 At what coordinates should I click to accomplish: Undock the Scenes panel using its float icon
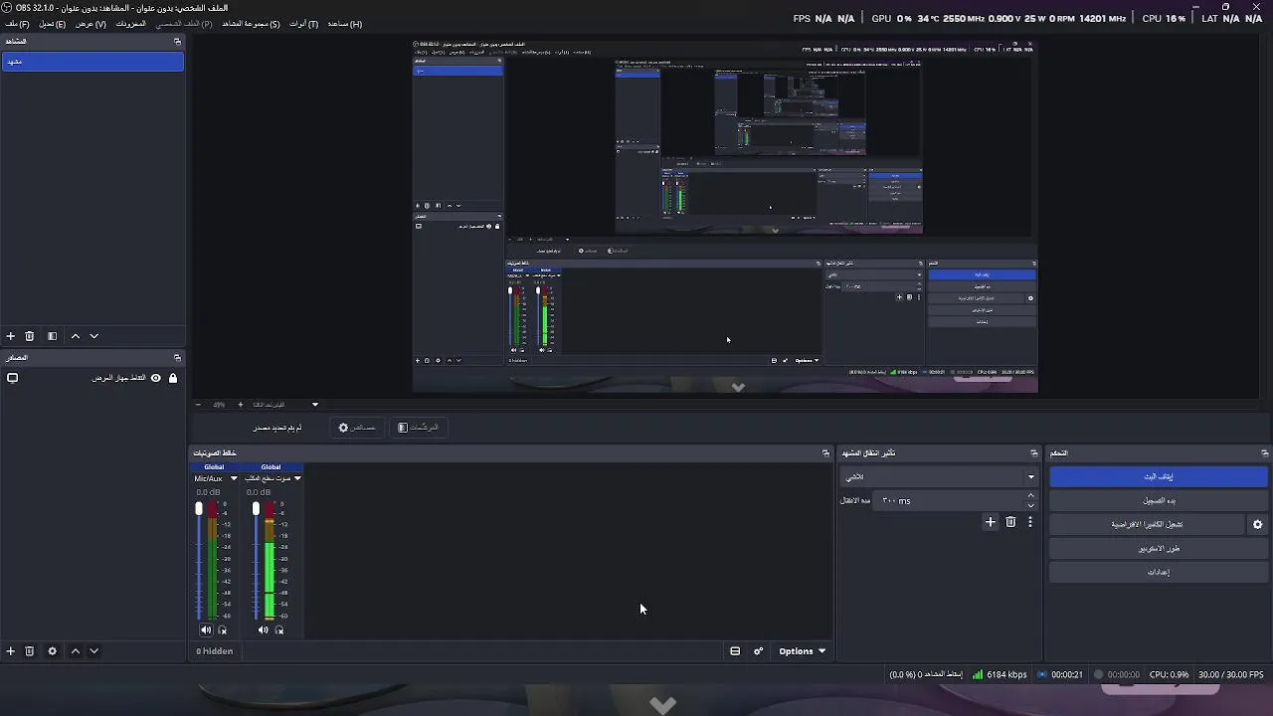tap(177, 42)
